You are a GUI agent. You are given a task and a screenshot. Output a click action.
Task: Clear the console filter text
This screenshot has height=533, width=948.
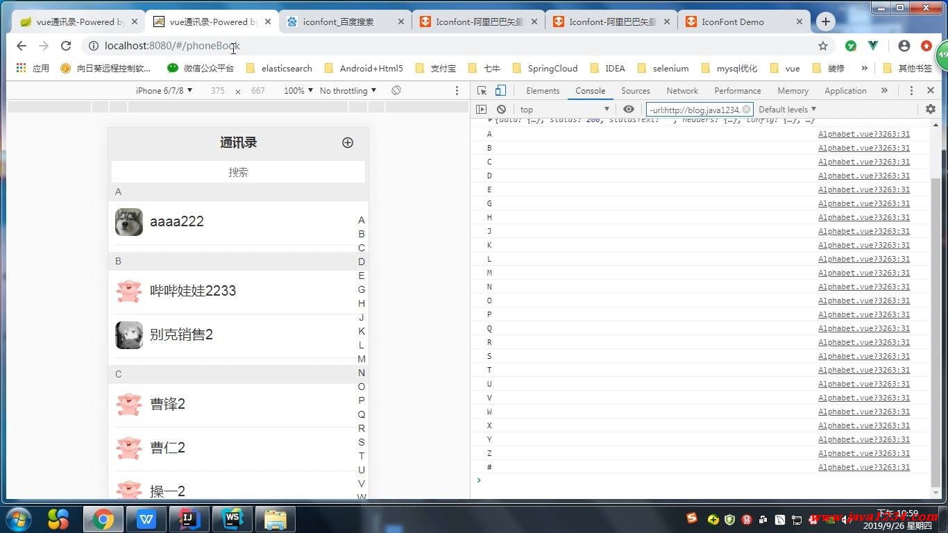coord(746,109)
